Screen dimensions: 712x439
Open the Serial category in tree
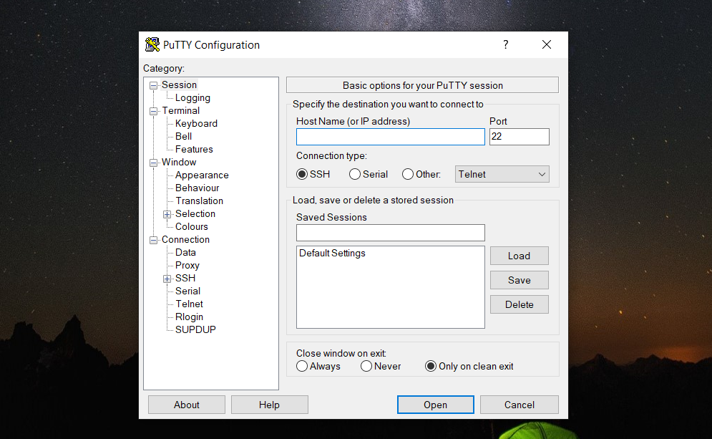coord(187,291)
